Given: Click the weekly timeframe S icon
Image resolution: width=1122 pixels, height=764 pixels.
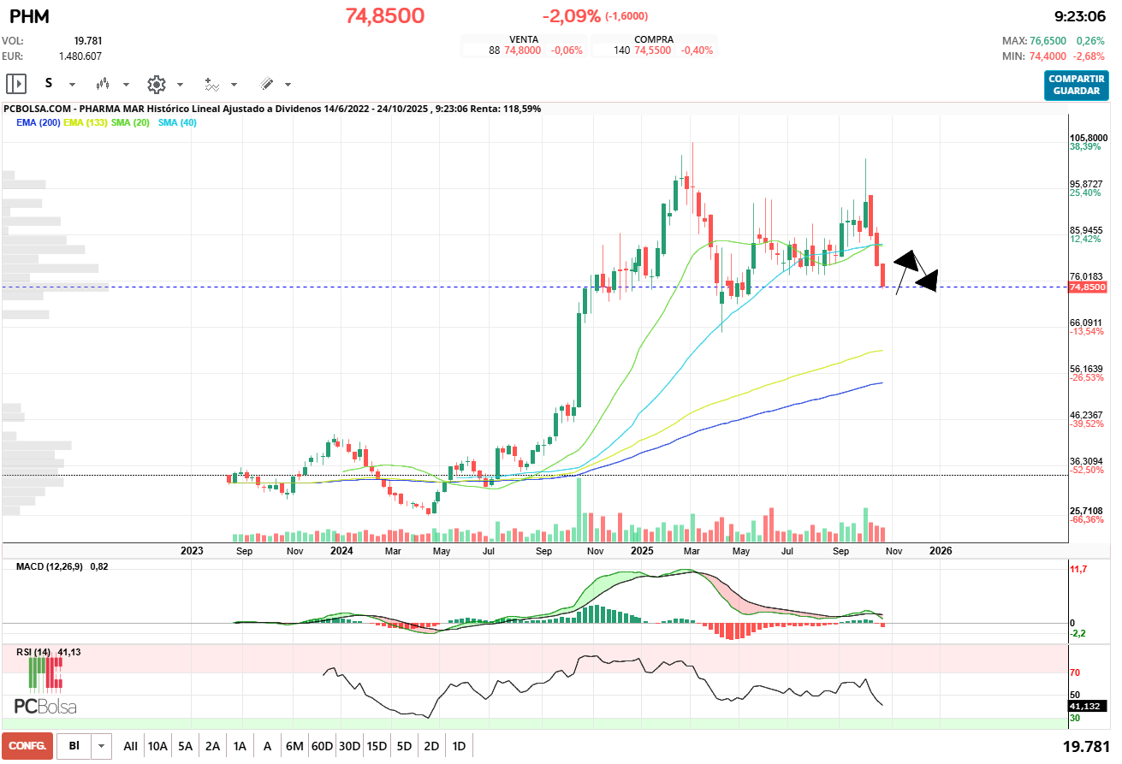Looking at the screenshot, I should pyautogui.click(x=50, y=83).
